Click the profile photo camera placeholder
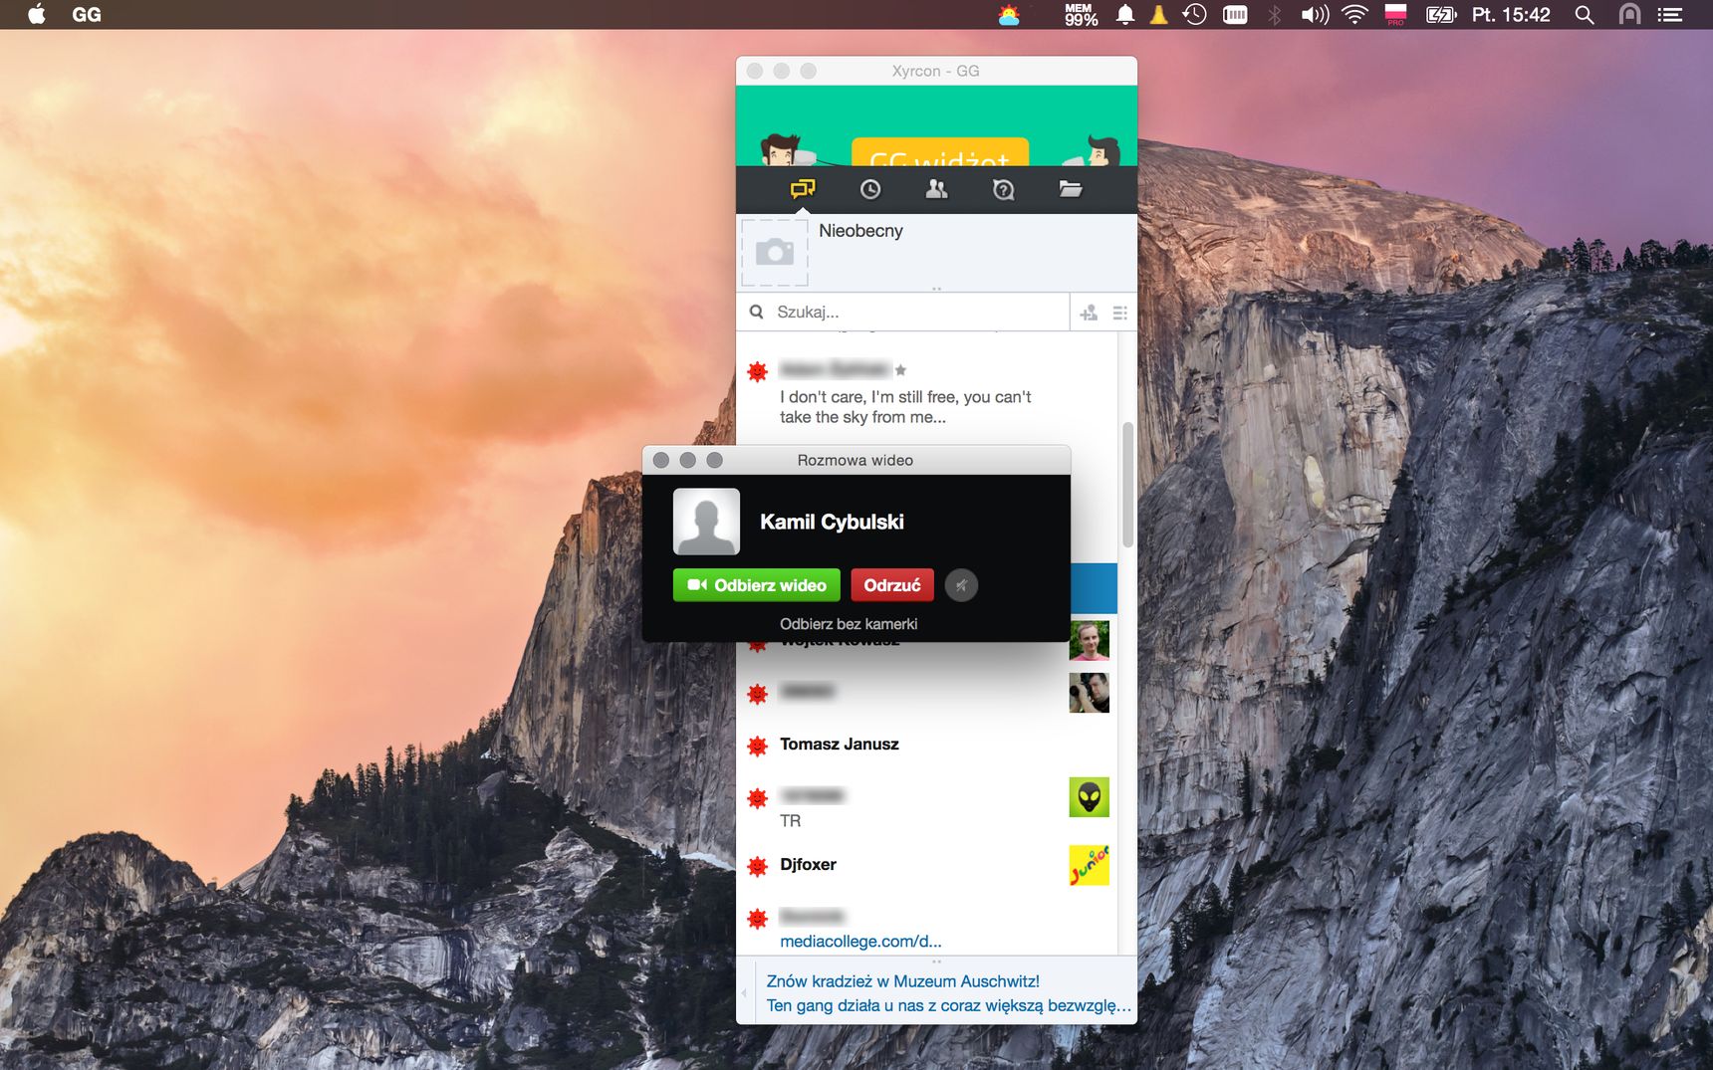The height and width of the screenshot is (1070, 1713). pos(775,253)
